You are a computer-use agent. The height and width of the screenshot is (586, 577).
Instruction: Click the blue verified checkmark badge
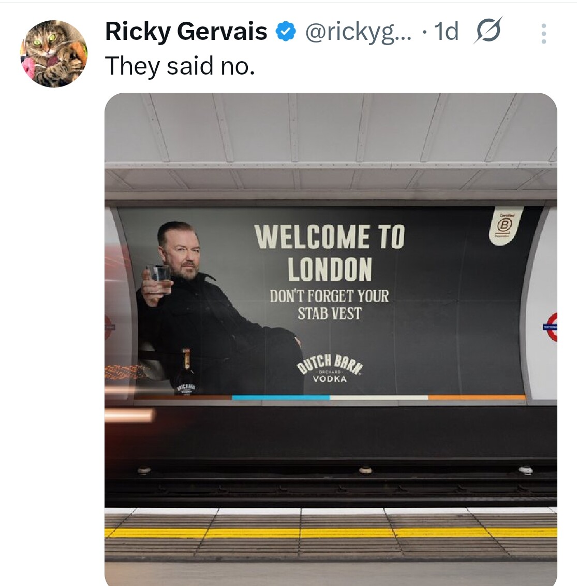pos(286,32)
